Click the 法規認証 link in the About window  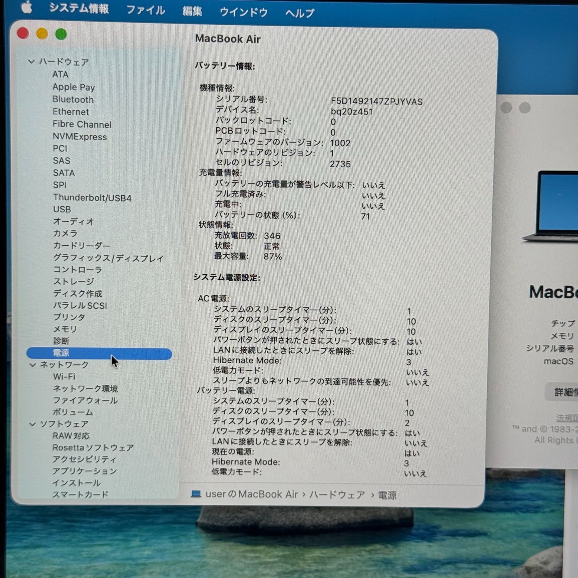(x=567, y=418)
